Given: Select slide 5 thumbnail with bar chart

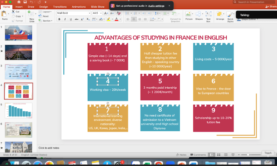Looking at the screenshot, I should point(18,110).
